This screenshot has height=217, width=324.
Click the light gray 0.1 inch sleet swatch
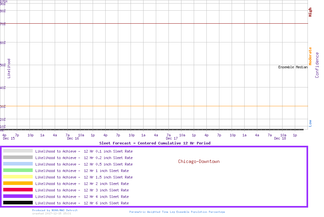[x=18, y=151]
